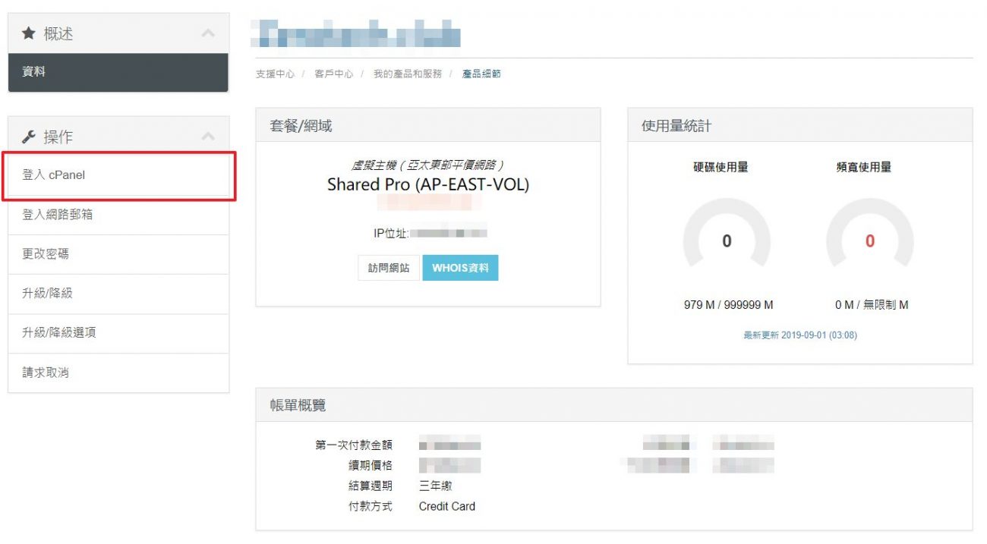The height and width of the screenshot is (544, 987).
Task: Click the 第一次付款金額 label
Action: point(354,445)
